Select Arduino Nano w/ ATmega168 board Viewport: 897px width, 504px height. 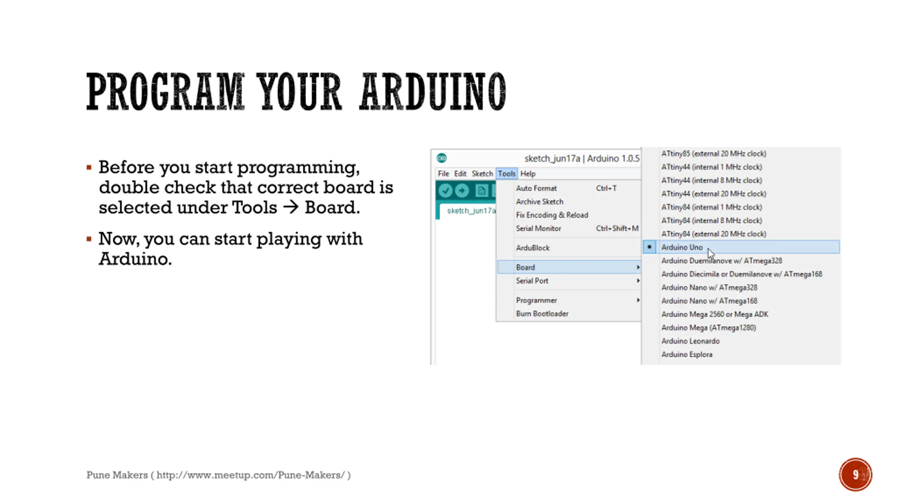tap(741, 301)
